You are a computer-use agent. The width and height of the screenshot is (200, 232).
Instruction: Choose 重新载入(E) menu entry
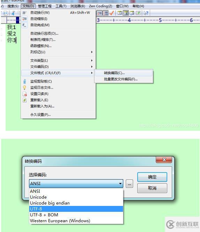59,100
